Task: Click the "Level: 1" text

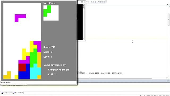Action: tap(48, 57)
